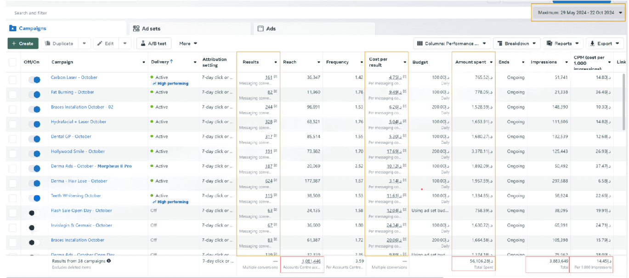Image resolution: width=629 pixels, height=278 pixels.
Task: Open the Hollywood Smile - October campaign link
Action: [x=78, y=151]
